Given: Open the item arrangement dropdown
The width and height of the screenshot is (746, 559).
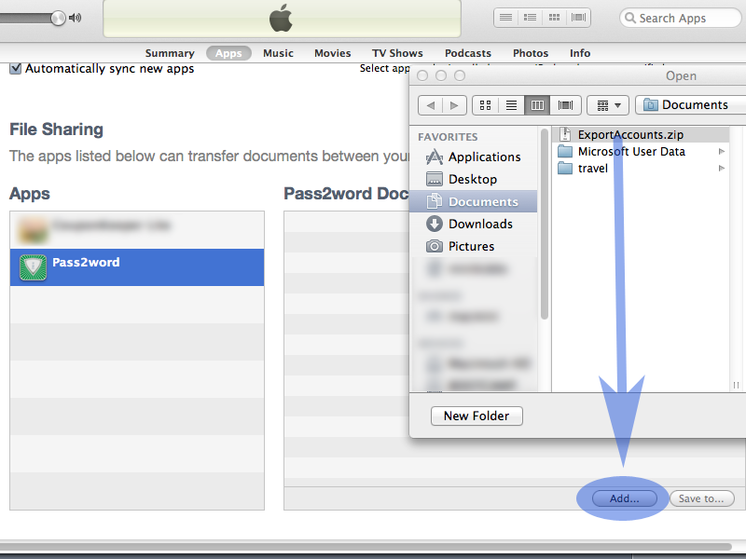Looking at the screenshot, I should click(608, 105).
